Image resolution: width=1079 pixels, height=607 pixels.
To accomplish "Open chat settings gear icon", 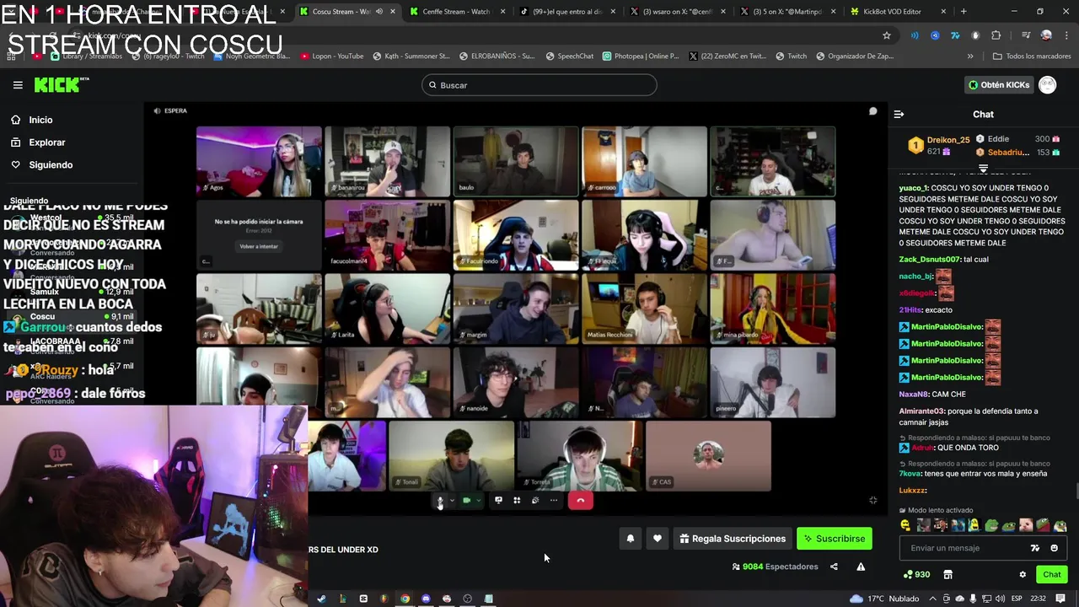I will pos(1023,575).
